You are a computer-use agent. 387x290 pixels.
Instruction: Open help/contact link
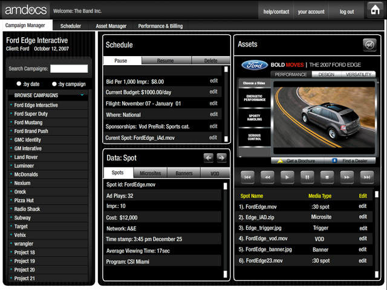point(276,11)
